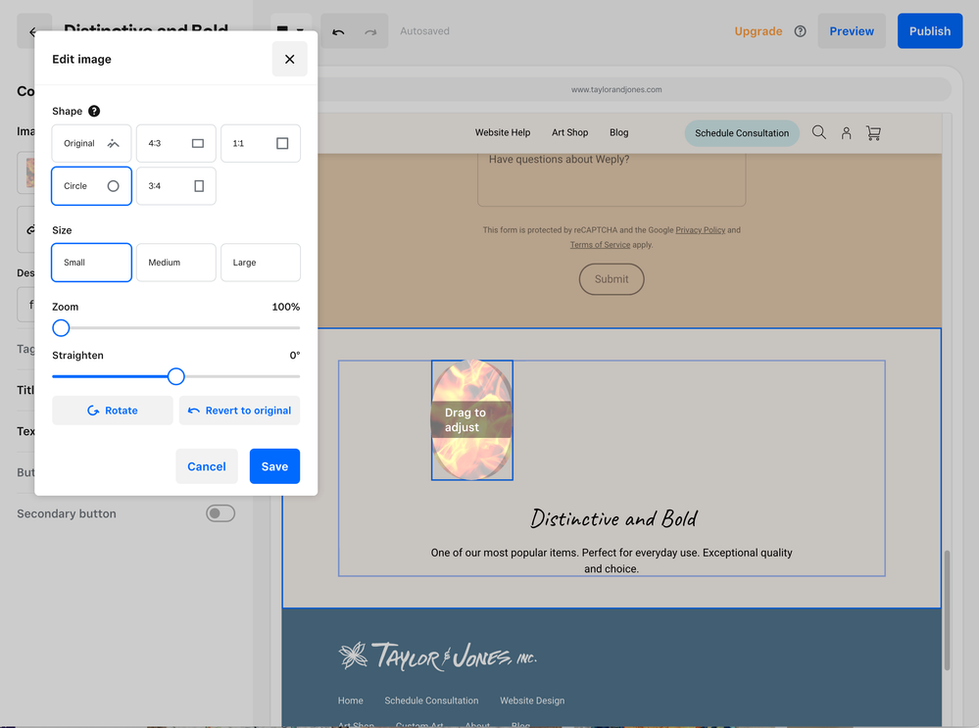Undo the last change
The width and height of the screenshot is (979, 728).
[338, 31]
